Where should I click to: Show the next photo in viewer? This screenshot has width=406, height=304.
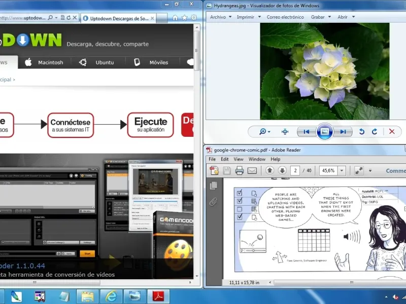[x=343, y=132]
